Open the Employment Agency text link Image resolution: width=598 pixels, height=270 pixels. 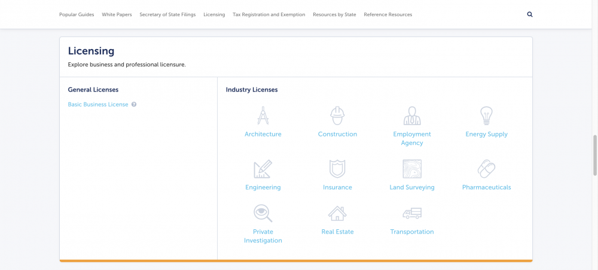click(x=412, y=138)
